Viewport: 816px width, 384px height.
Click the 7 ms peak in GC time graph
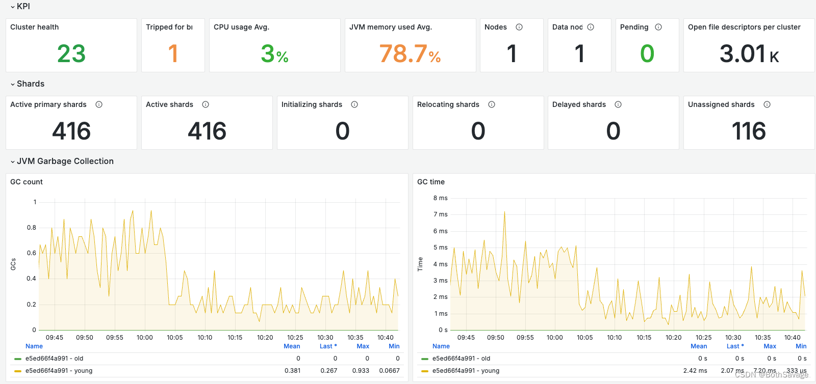click(504, 212)
